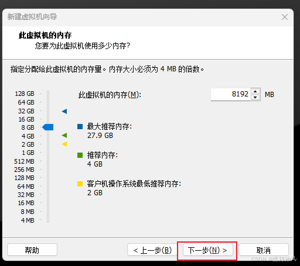The image size is (300, 266).
Task: Select the 64 GB slider label
Action: tap(26, 102)
